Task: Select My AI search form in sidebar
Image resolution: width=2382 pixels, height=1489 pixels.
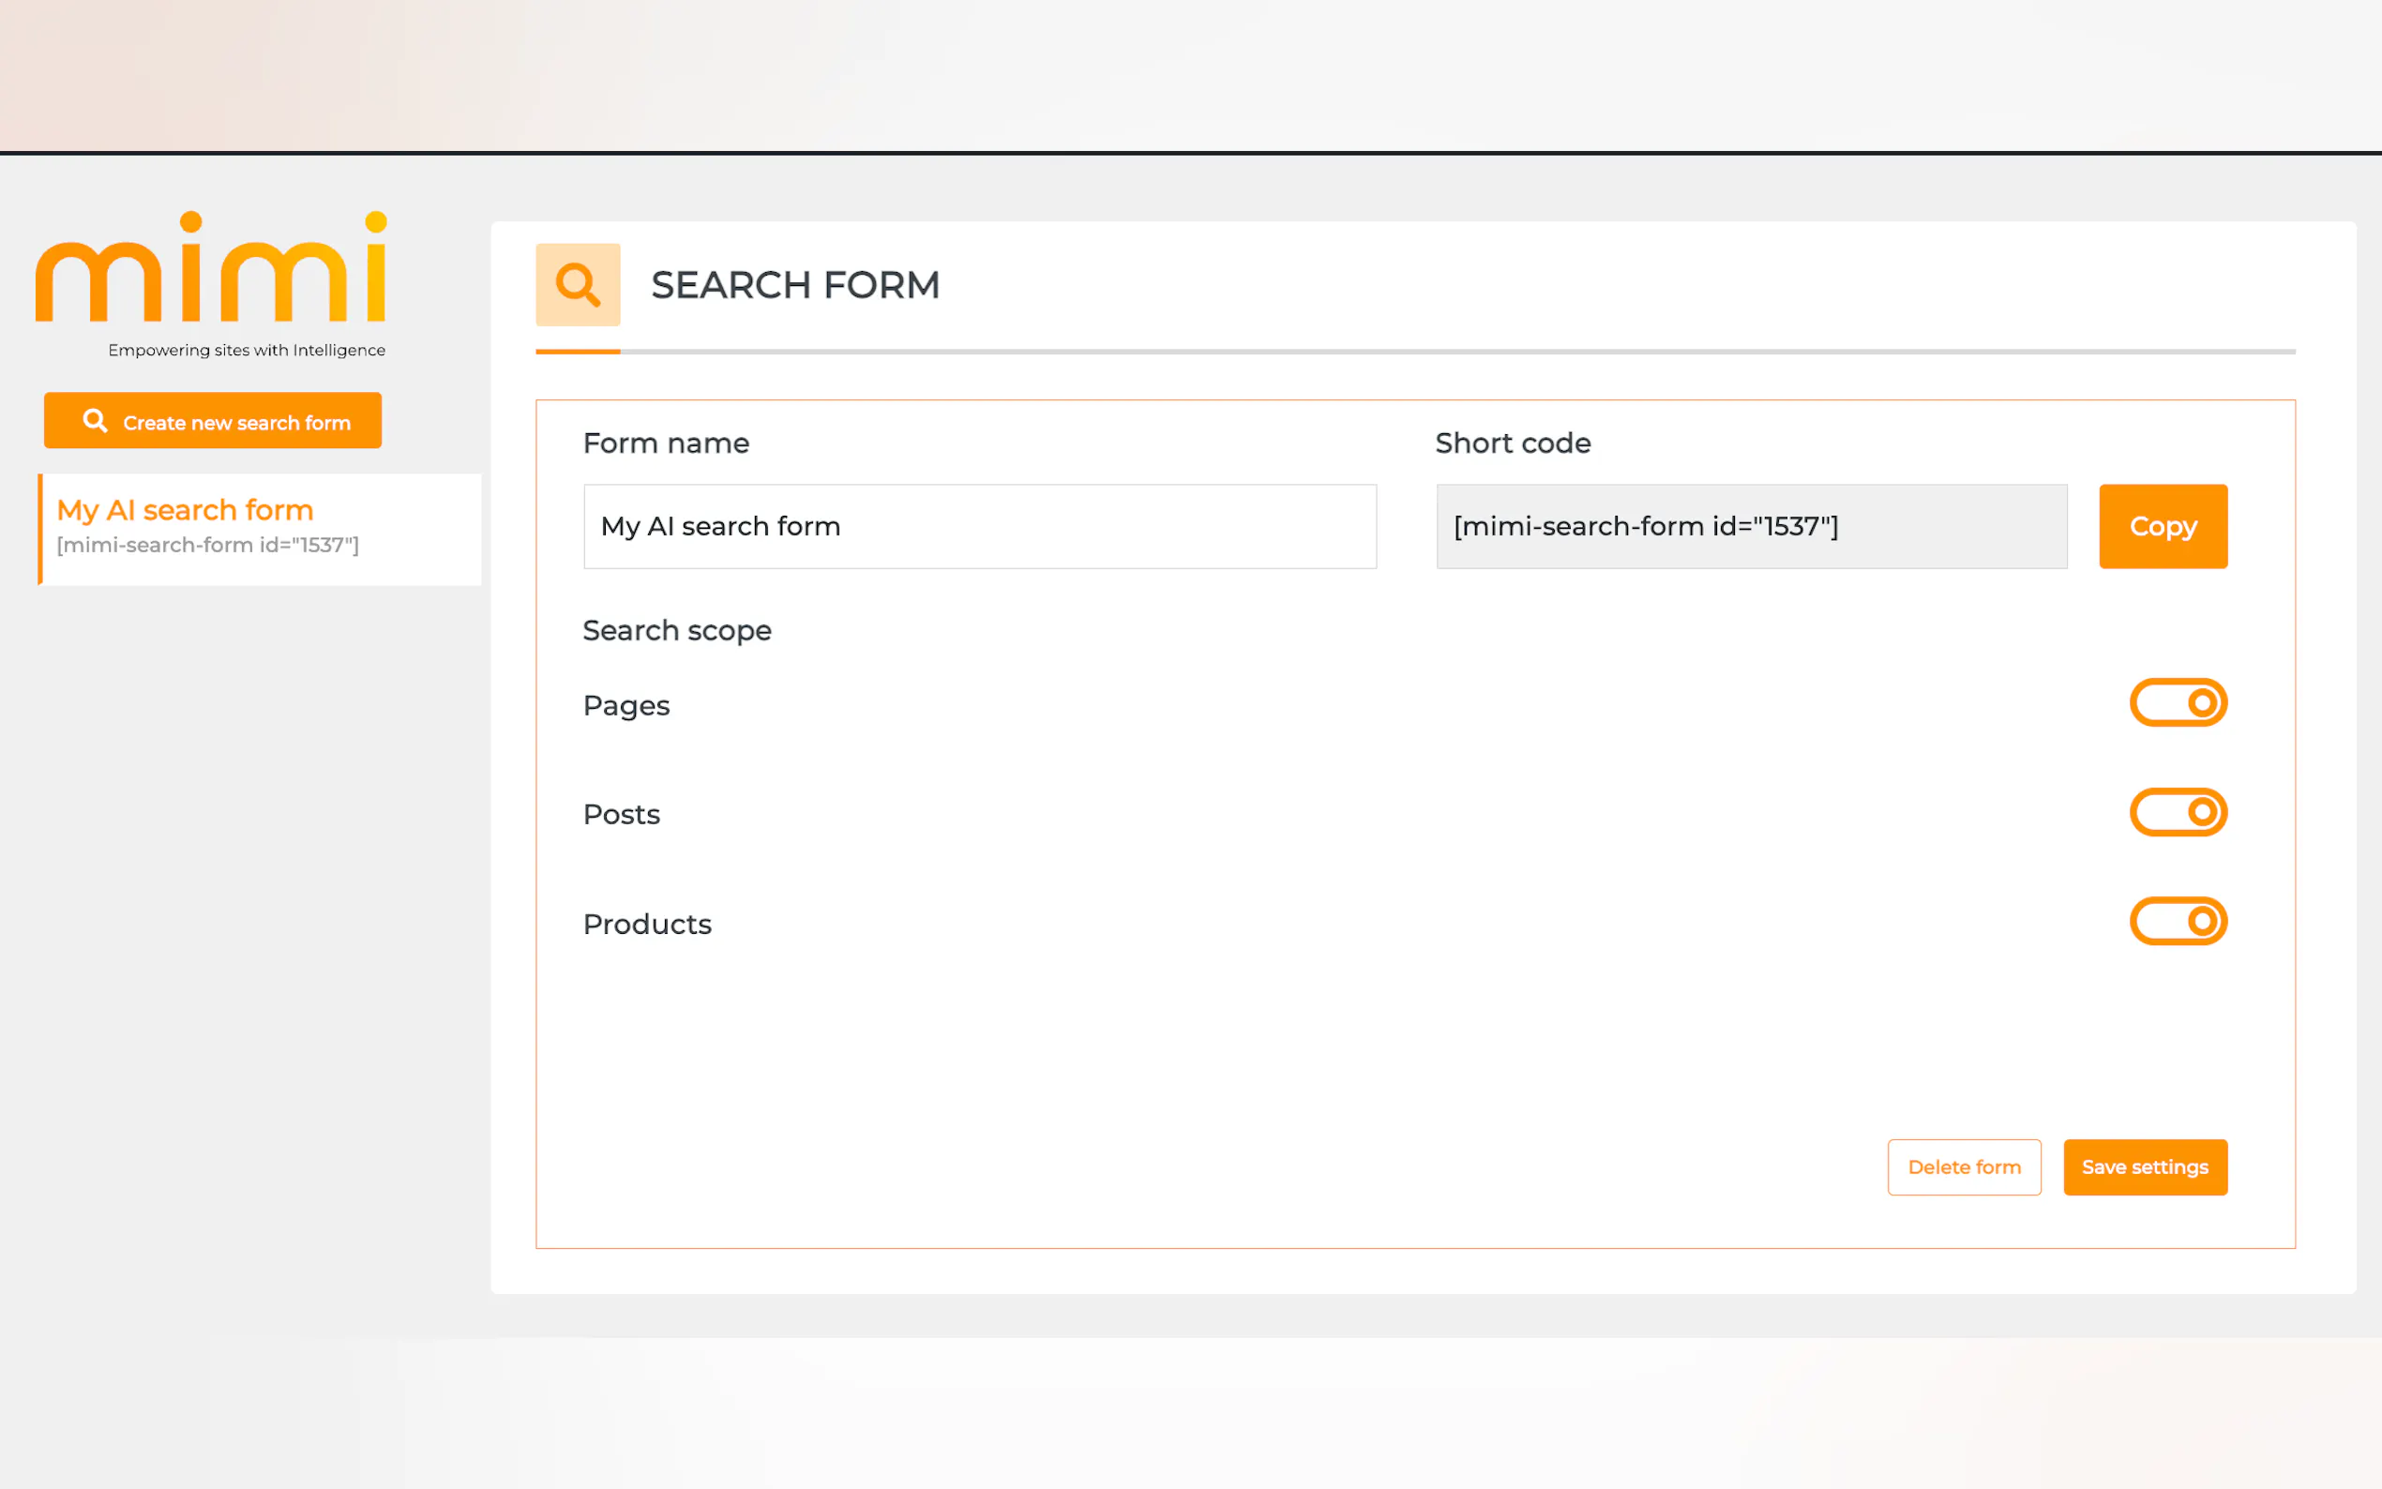Action: click(x=185, y=510)
